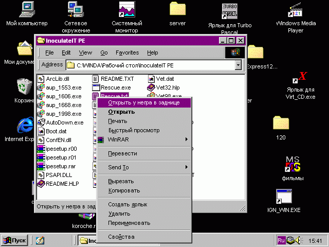This screenshot has height=247, width=329.
Task: Click the Пуск start button
Action: pos(15,240)
